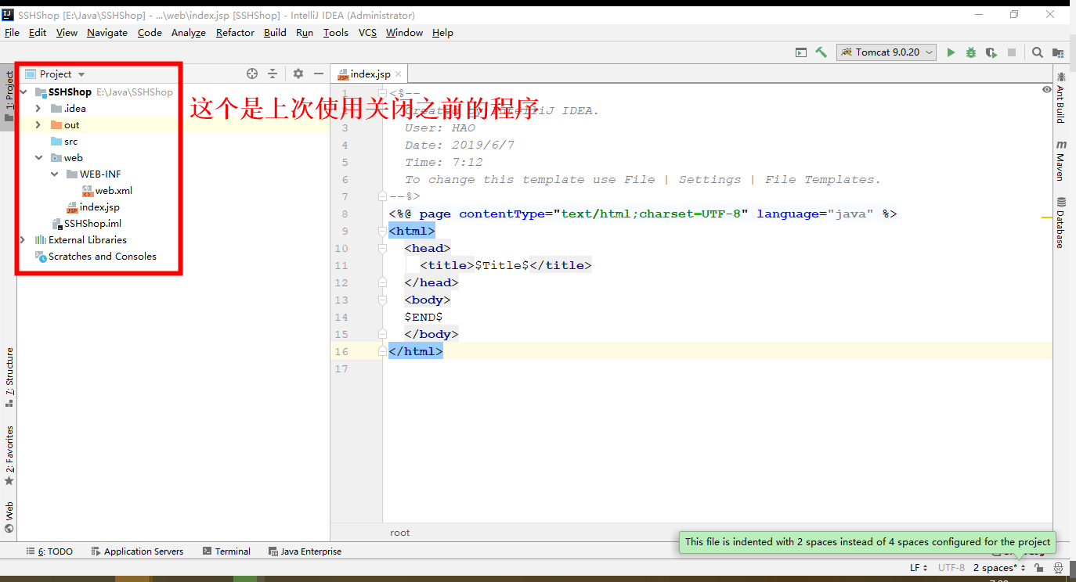Open the Build menu
The height and width of the screenshot is (582, 1076).
point(275,33)
